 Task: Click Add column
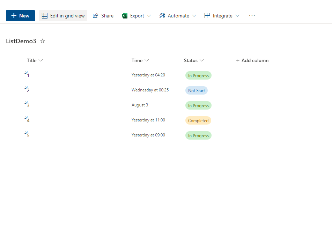(x=252, y=60)
